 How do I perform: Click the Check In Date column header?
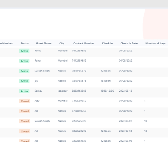point(129,43)
